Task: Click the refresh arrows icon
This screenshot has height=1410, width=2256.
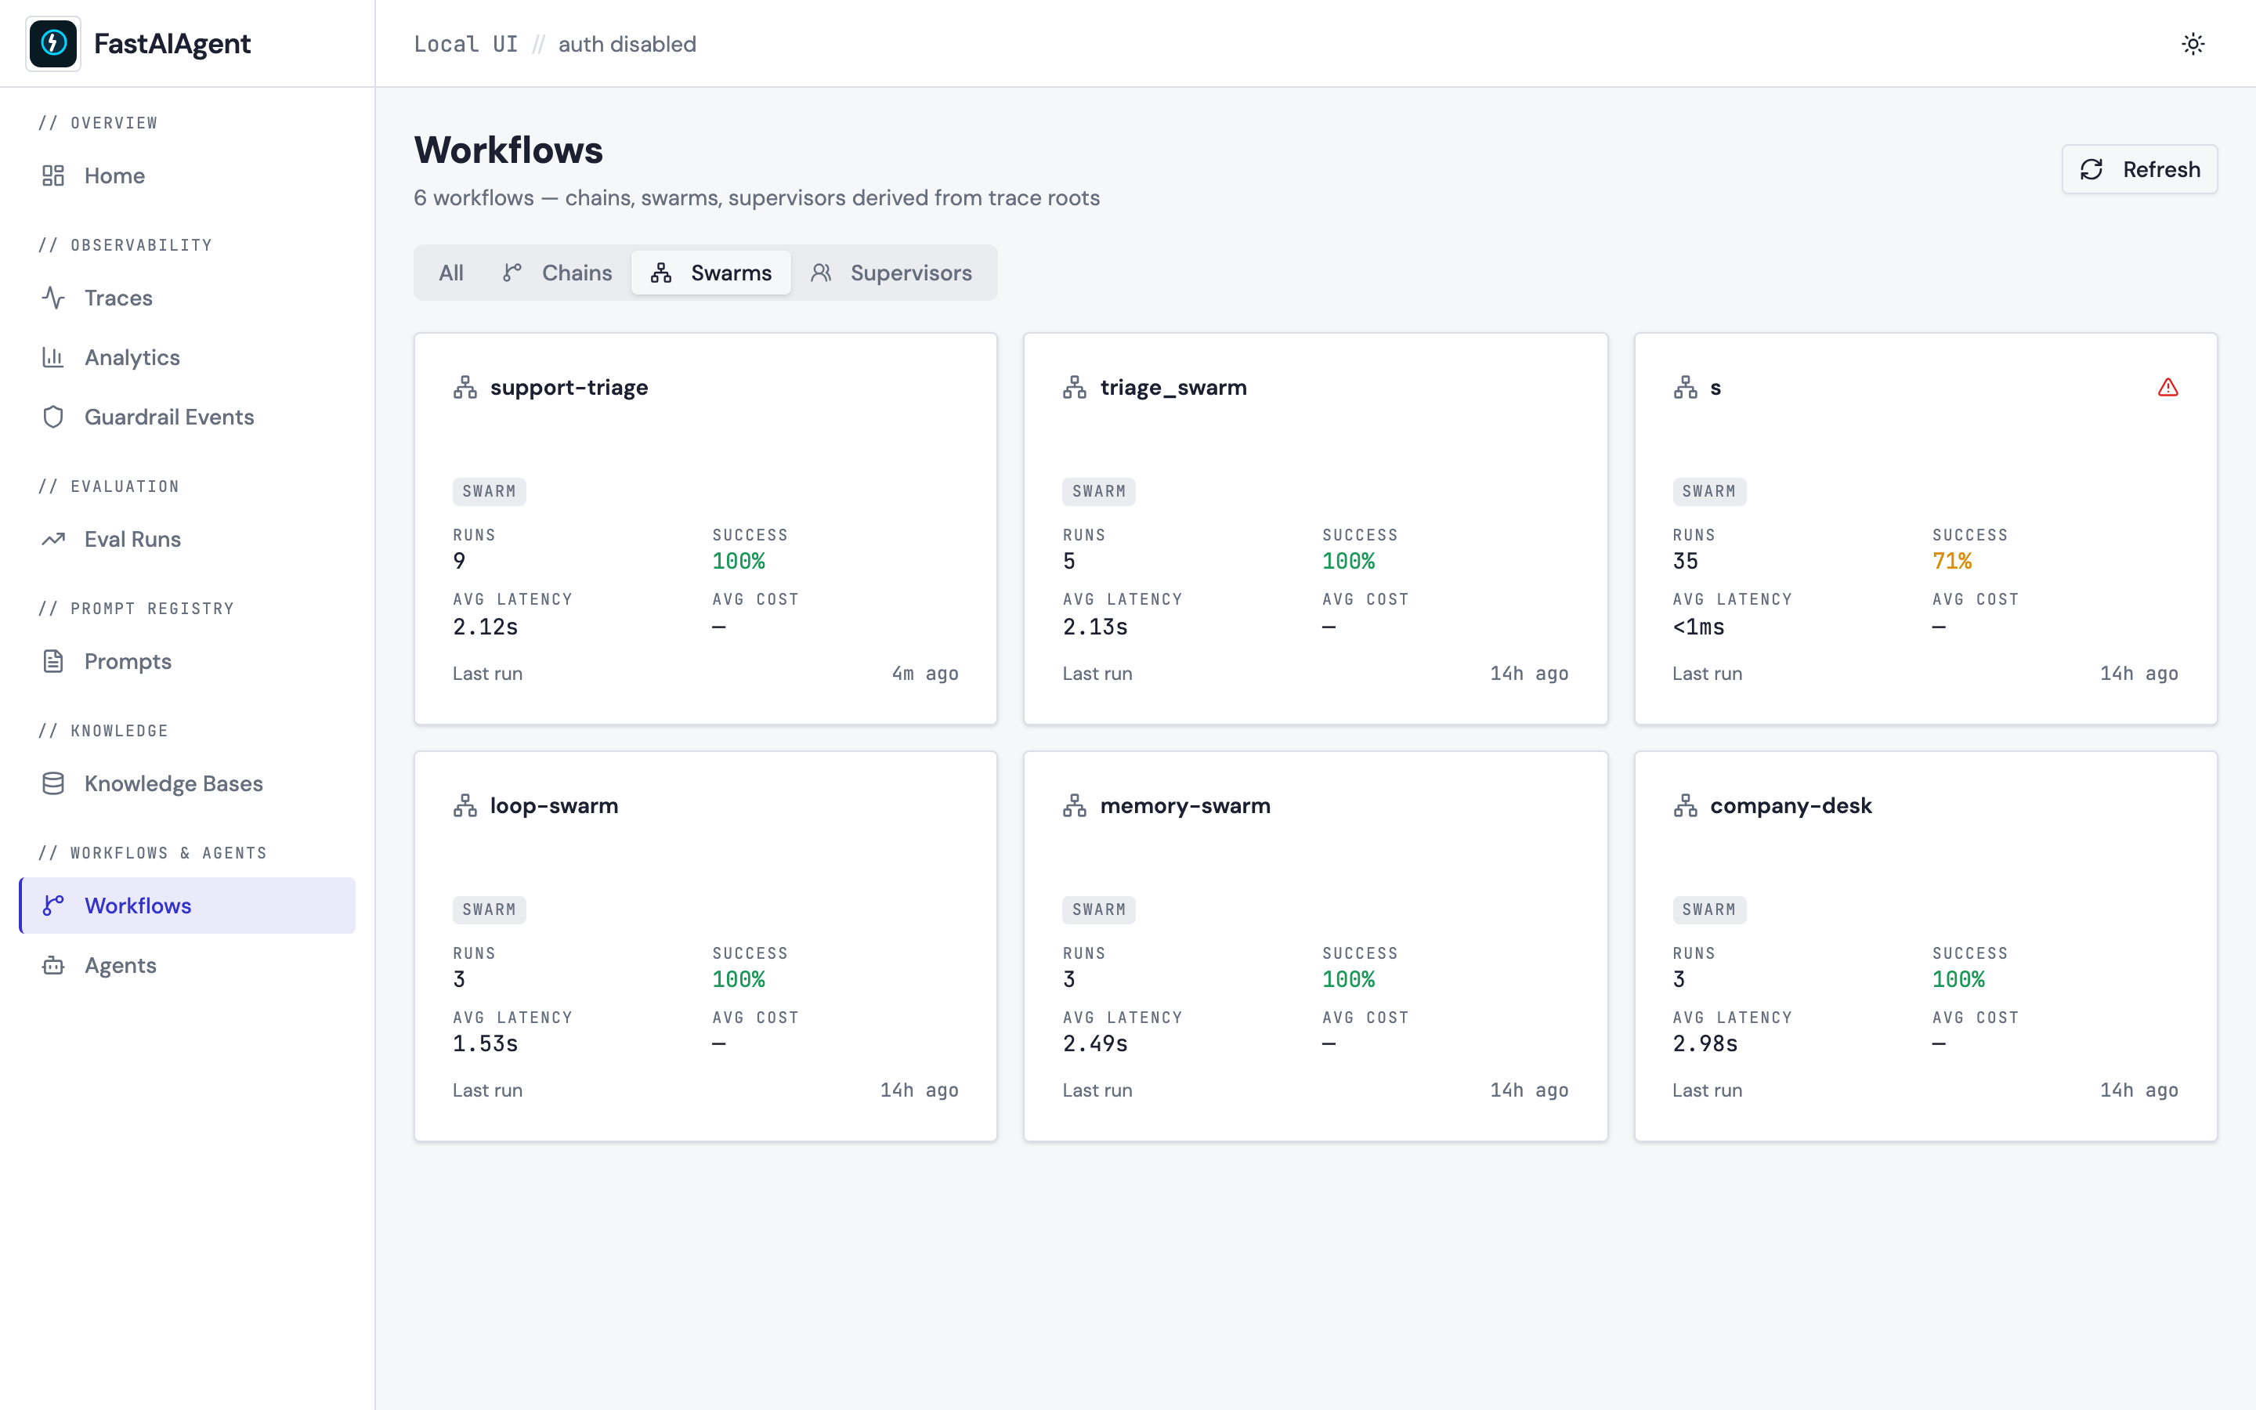Action: [2091, 168]
